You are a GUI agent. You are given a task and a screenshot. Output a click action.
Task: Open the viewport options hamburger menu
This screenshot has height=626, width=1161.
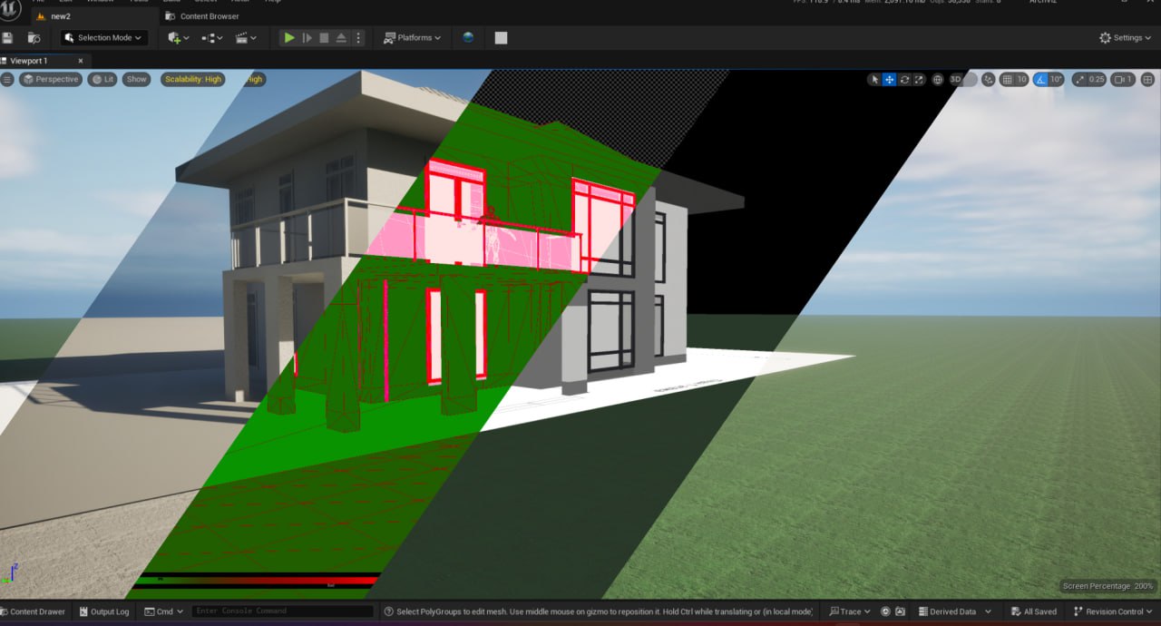pyautogui.click(x=7, y=80)
